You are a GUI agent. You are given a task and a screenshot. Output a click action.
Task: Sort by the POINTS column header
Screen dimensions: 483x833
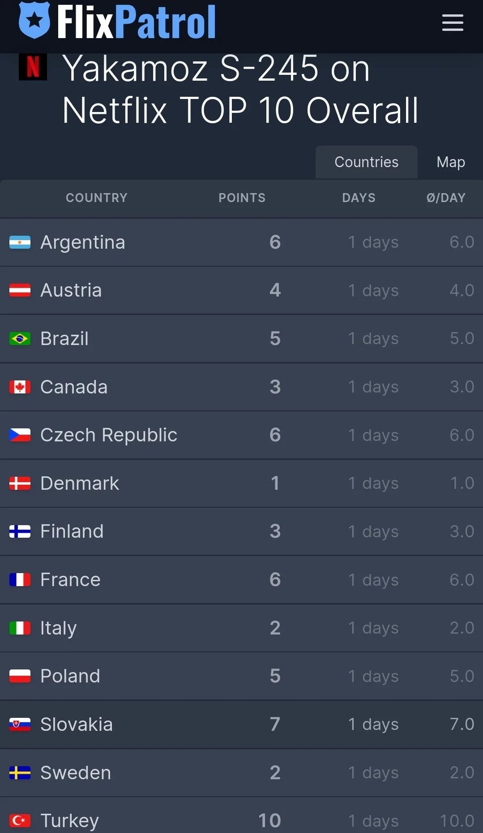(242, 198)
